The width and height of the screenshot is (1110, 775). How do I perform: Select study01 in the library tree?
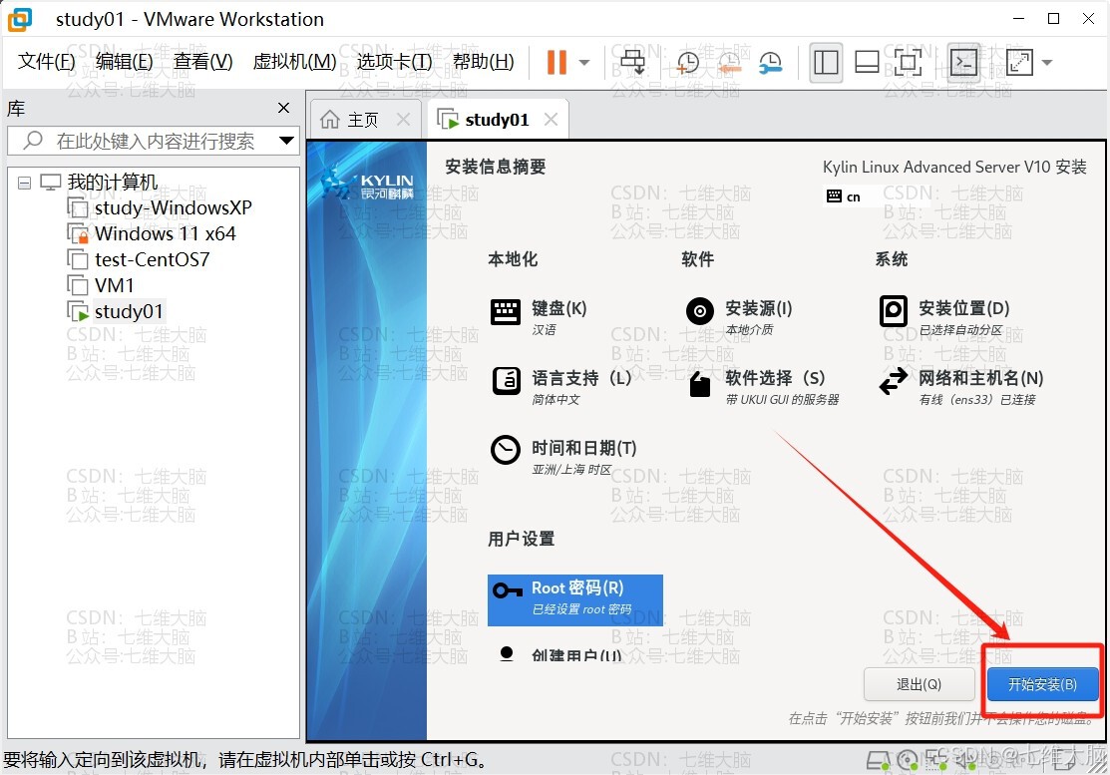click(x=129, y=311)
